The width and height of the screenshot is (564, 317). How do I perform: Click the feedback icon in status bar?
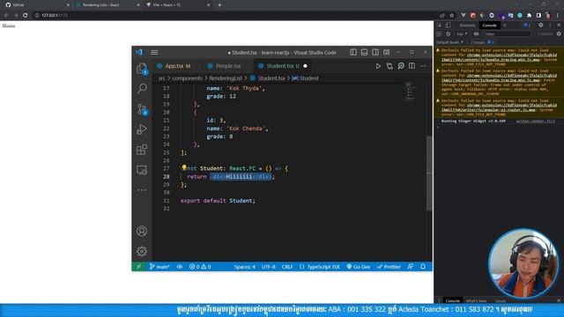point(411,267)
